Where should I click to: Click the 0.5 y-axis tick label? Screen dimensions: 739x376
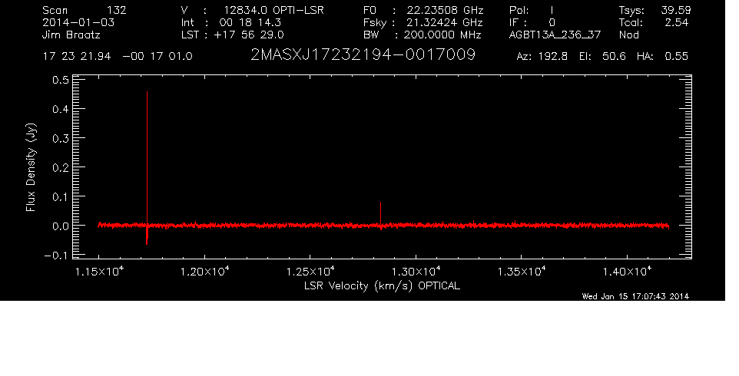[61, 80]
